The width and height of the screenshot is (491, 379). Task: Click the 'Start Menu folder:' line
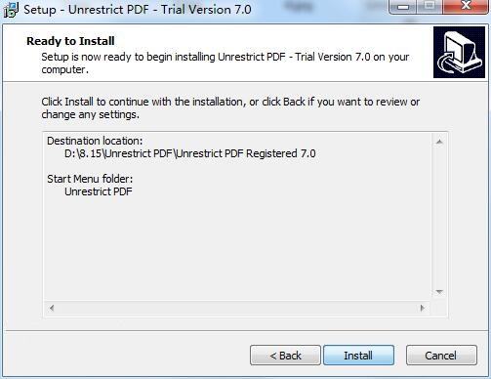pos(90,179)
